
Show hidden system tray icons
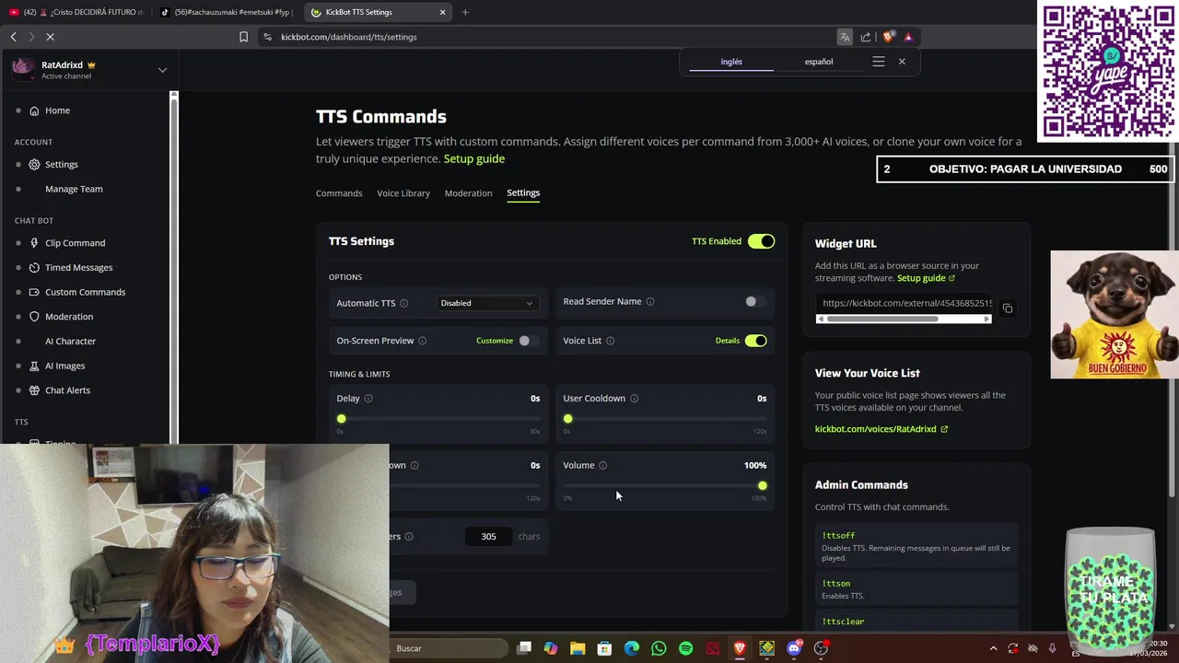point(993,648)
